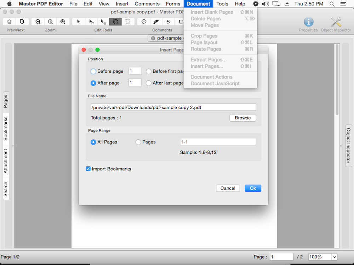Click the eject menu bar icon
Screen dimensions: 354x265
287,4
